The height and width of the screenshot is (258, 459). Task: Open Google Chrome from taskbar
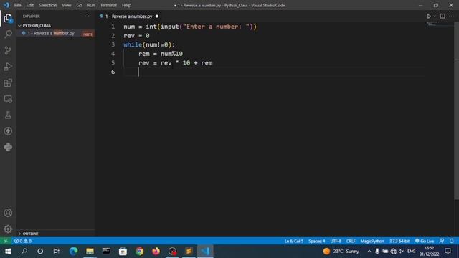[139, 252]
